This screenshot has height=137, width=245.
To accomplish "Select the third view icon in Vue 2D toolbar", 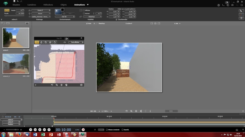I will click(x=46, y=42).
